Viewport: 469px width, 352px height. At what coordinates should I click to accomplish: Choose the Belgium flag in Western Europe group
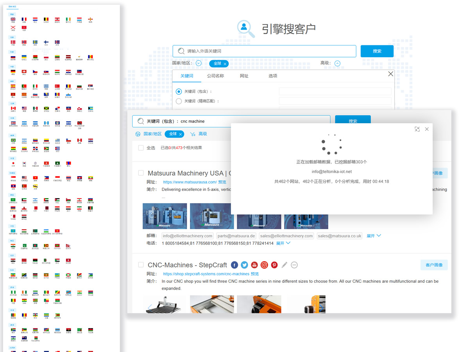click(46, 19)
